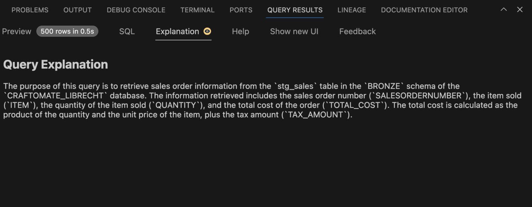Switch to the OUTPUT tab

pos(77,10)
